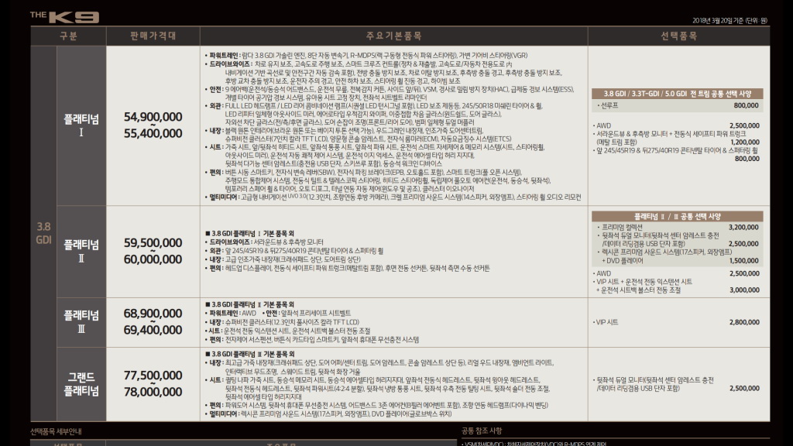Viewport: 793px width, 446px height.
Task: Click the 68,900,000 price for 플래티넘 III
Action: click(x=153, y=313)
